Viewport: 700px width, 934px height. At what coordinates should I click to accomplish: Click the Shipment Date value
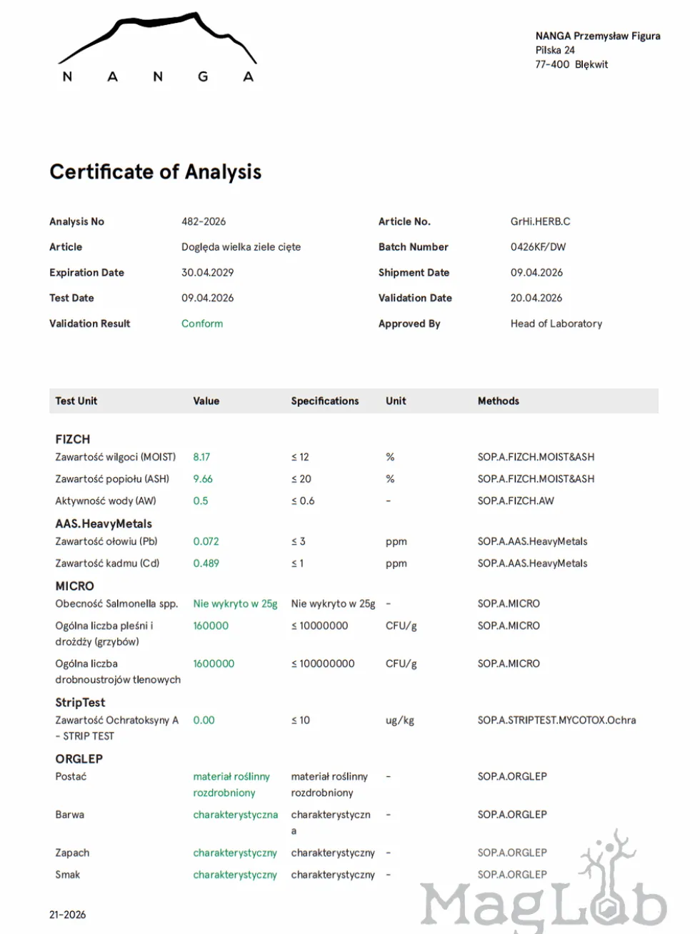pyautogui.click(x=536, y=273)
